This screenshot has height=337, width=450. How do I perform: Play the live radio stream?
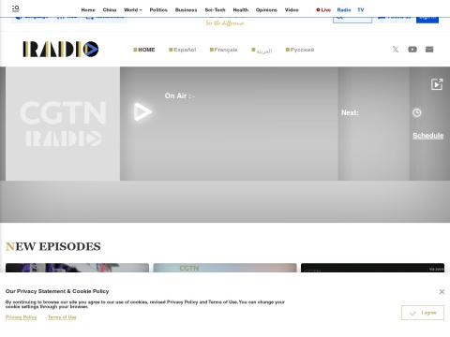tap(142, 111)
